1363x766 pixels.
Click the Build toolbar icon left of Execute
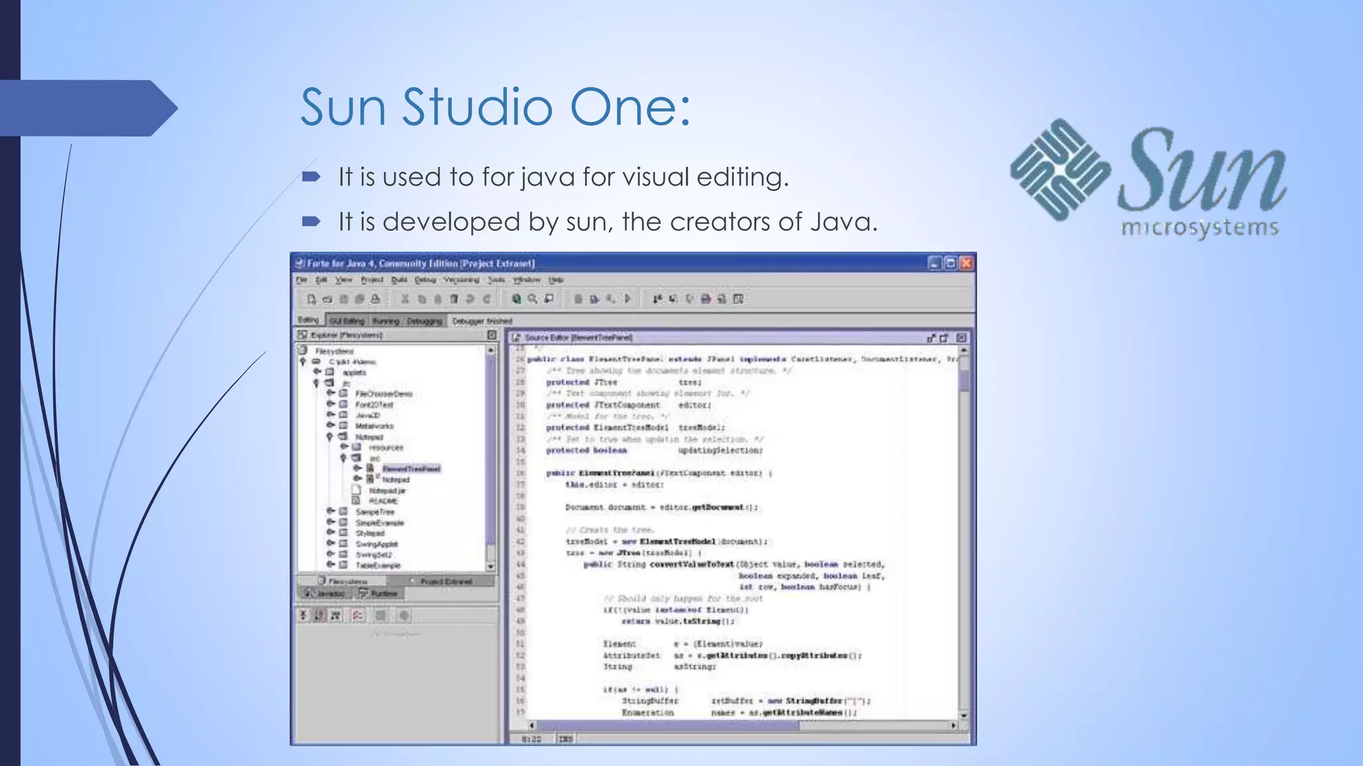click(611, 299)
